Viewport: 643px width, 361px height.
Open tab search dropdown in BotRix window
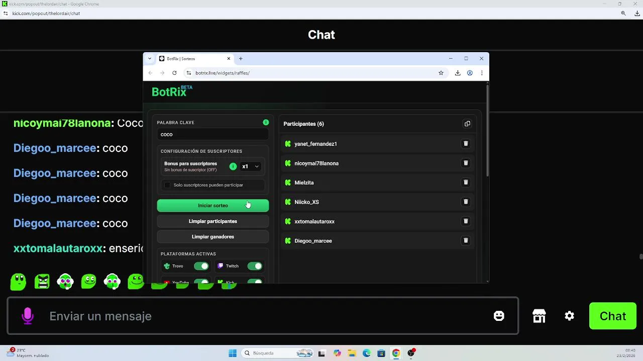pos(150,59)
